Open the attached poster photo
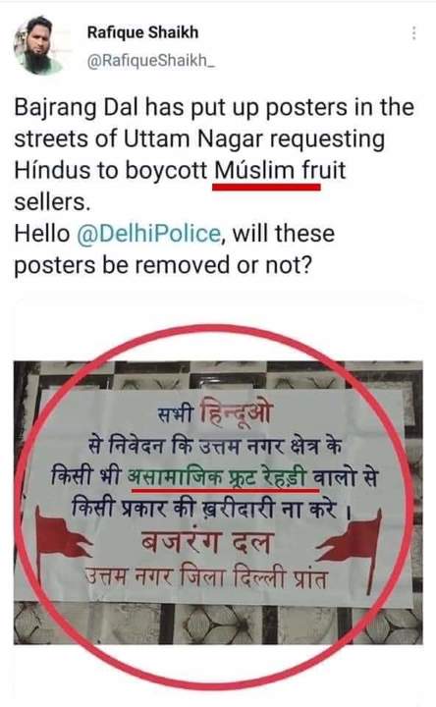 point(218,502)
